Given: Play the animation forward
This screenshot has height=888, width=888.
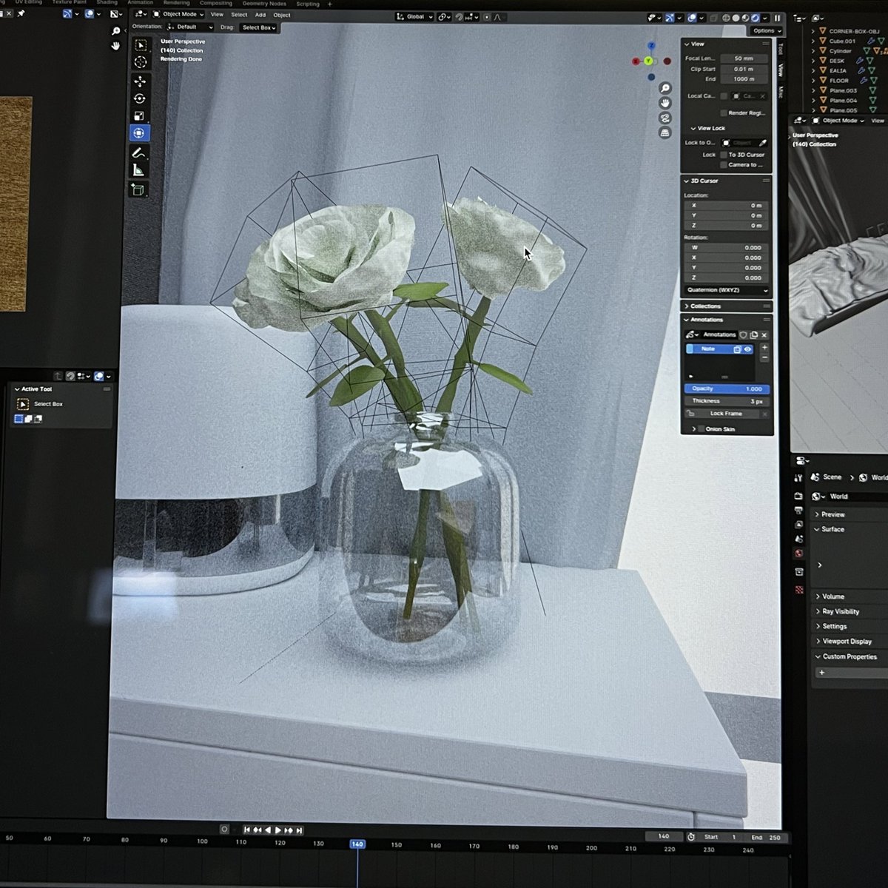Looking at the screenshot, I should coord(278,830).
